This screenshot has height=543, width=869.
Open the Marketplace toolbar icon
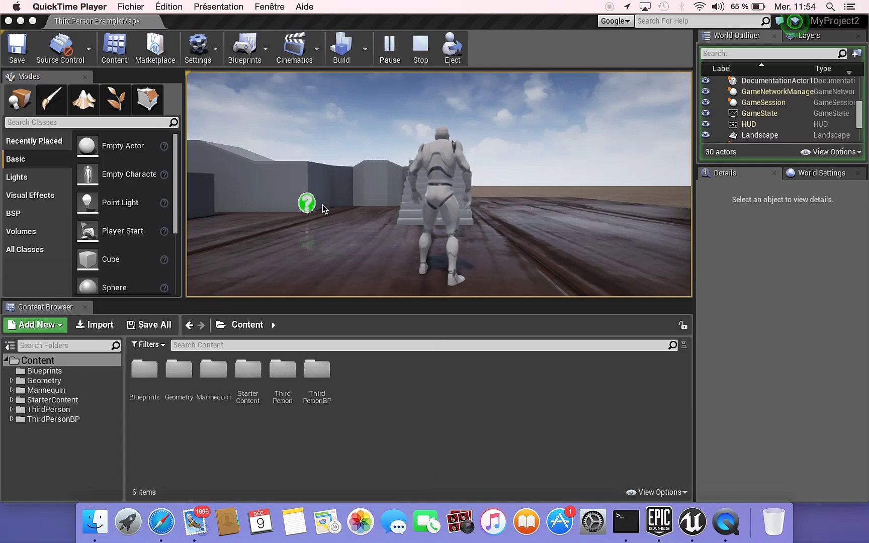click(155, 48)
